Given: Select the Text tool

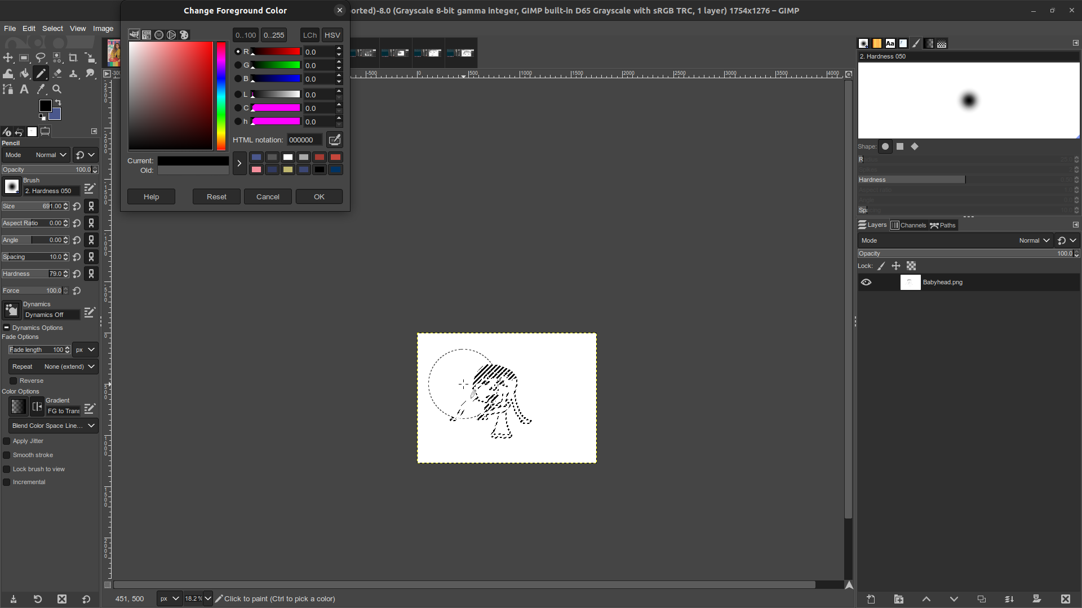Looking at the screenshot, I should (x=24, y=89).
